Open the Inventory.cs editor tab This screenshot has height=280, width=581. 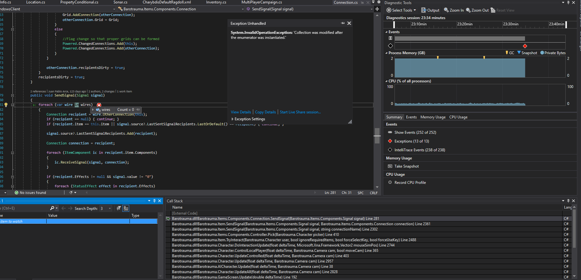click(216, 2)
